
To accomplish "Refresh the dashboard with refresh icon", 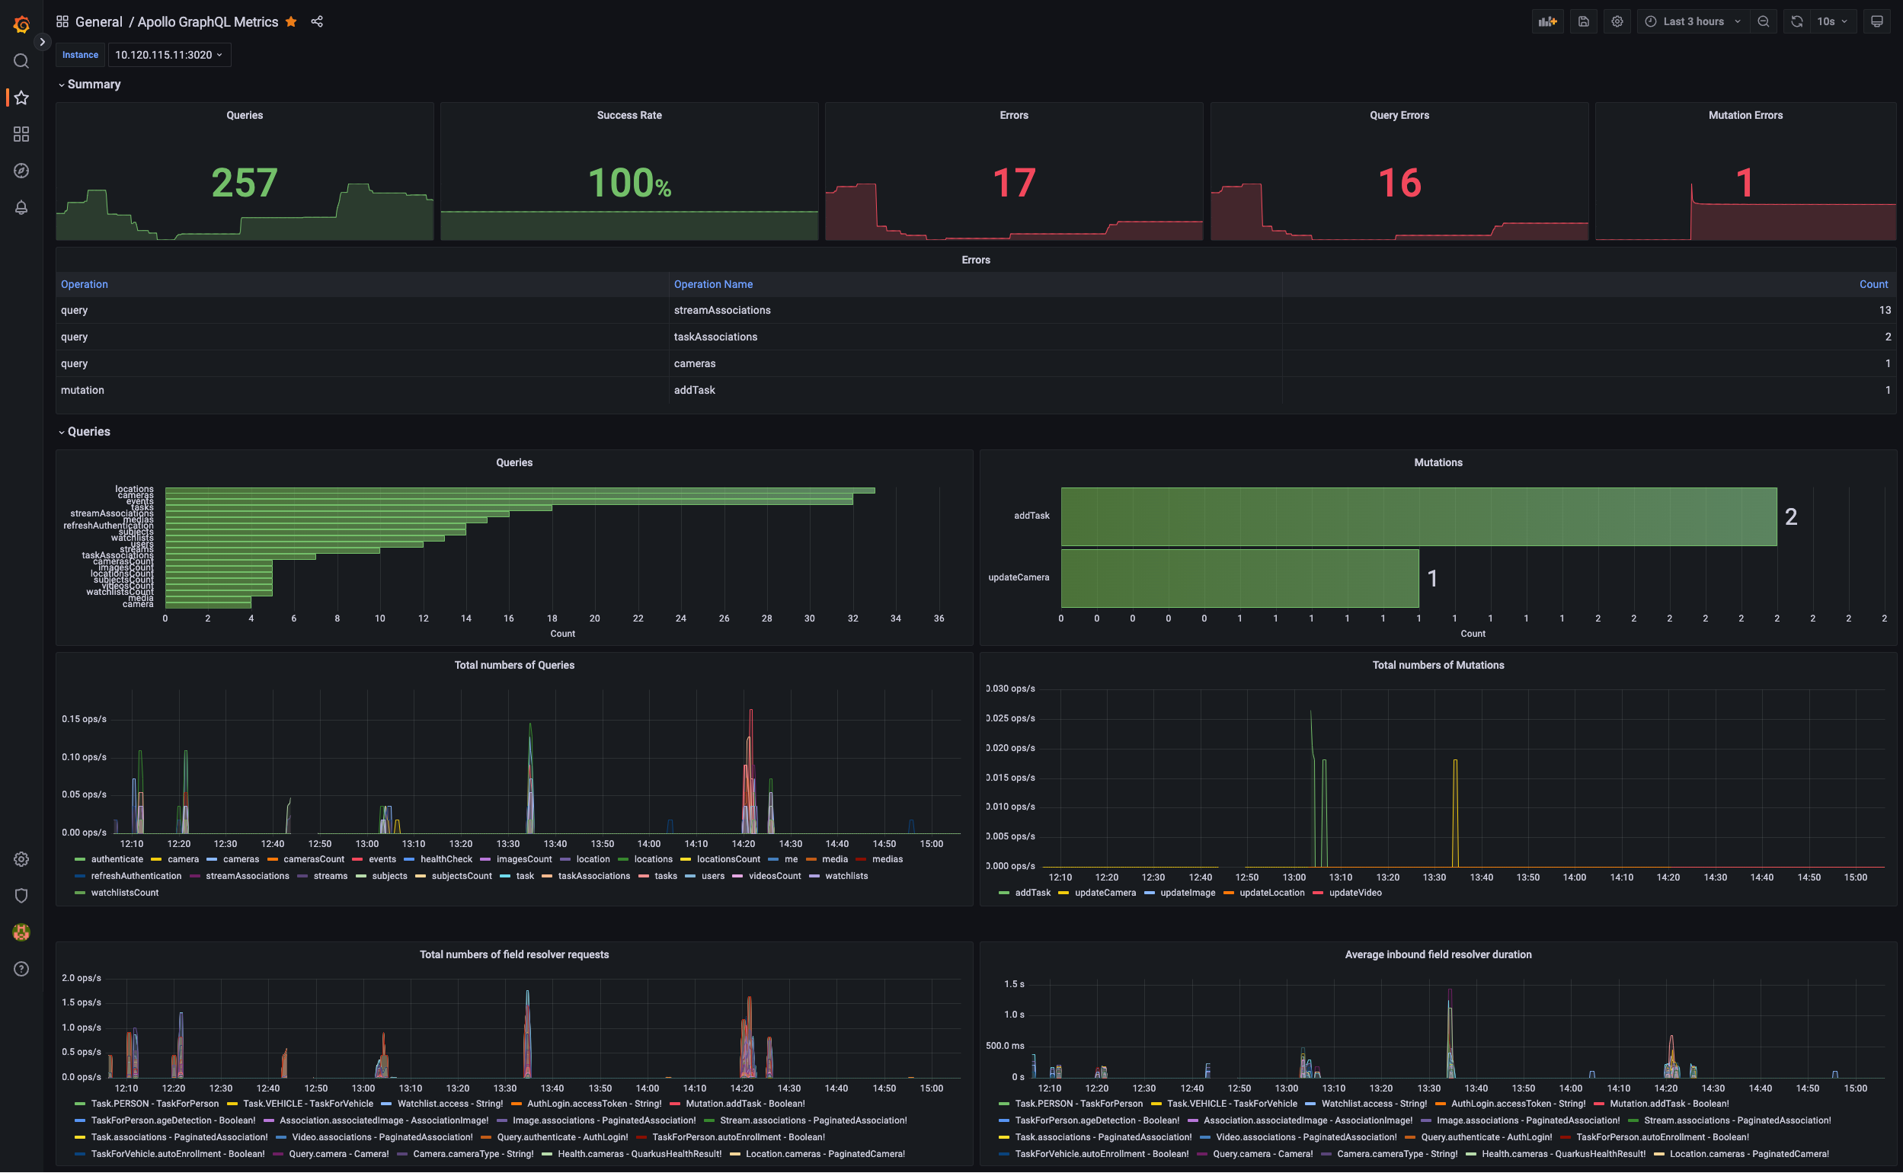I will [x=1796, y=22].
